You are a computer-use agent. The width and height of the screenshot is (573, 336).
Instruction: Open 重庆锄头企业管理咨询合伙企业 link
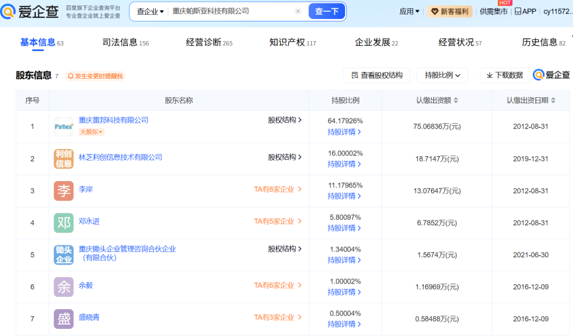[127, 253]
